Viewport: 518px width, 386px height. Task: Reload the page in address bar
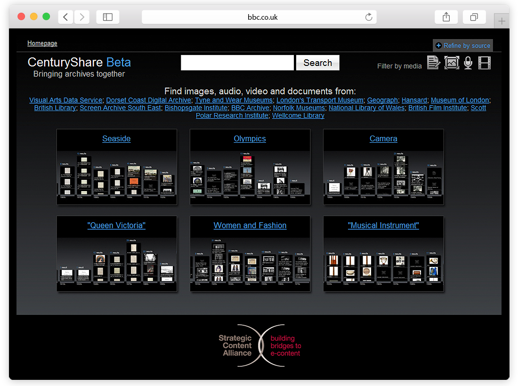click(x=369, y=17)
